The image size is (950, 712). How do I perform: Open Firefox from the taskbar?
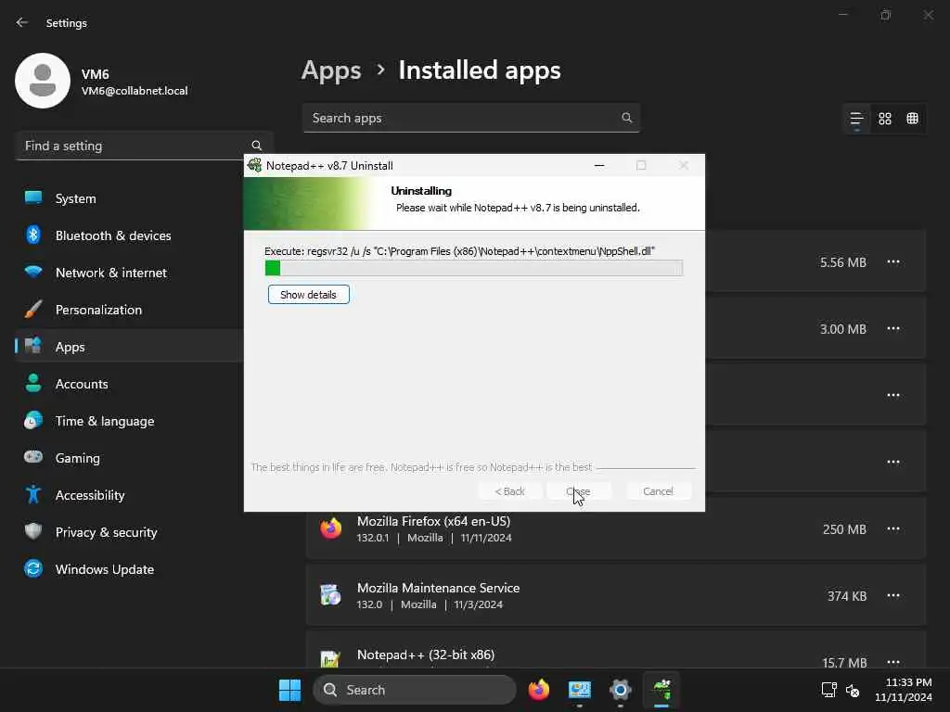coord(539,690)
